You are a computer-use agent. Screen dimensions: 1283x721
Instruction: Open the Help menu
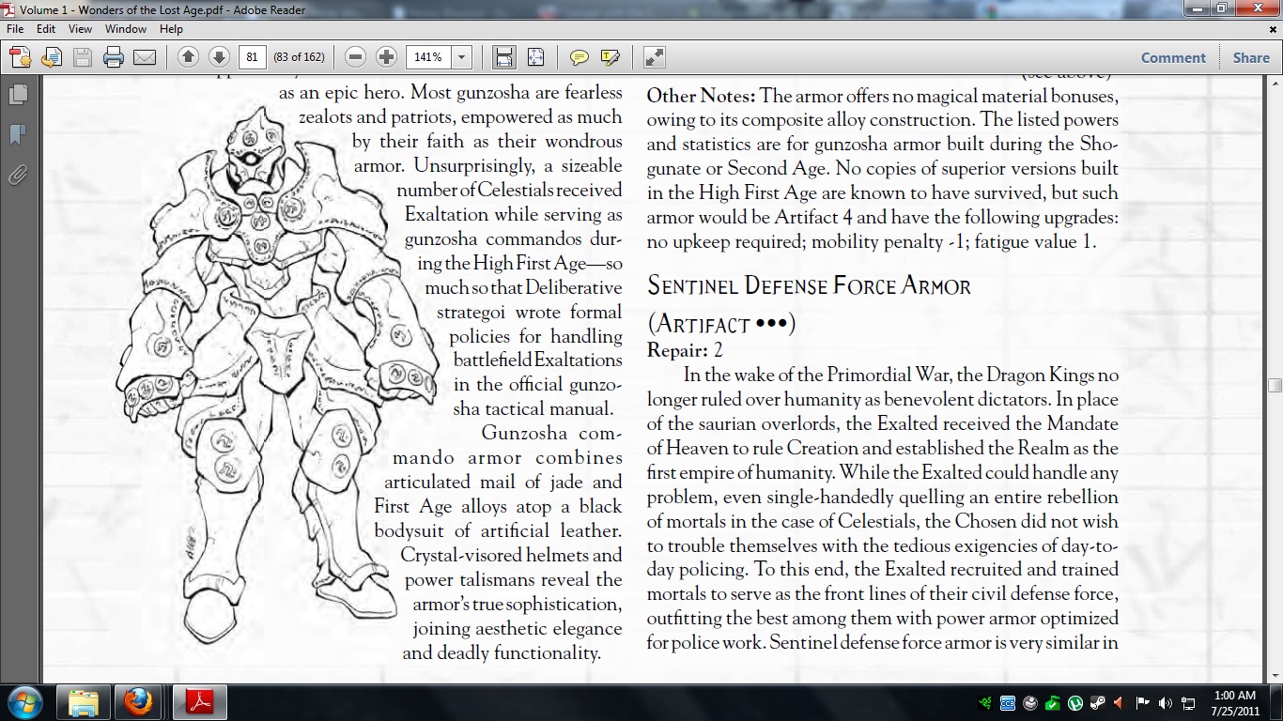(x=171, y=29)
